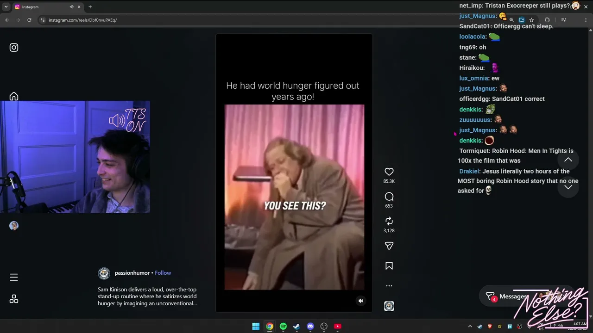Toggle the reel's sound button
This screenshot has width=593, height=333.
tap(361, 301)
